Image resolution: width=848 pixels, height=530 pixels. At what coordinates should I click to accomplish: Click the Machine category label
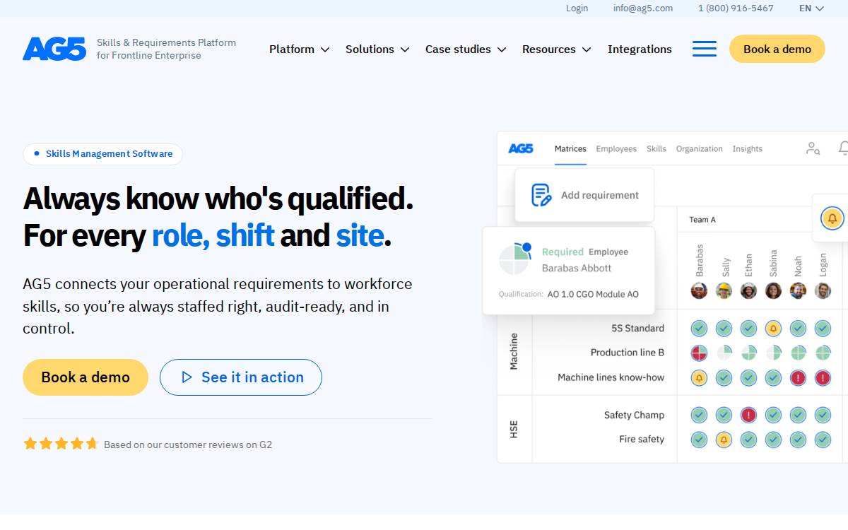tap(514, 351)
